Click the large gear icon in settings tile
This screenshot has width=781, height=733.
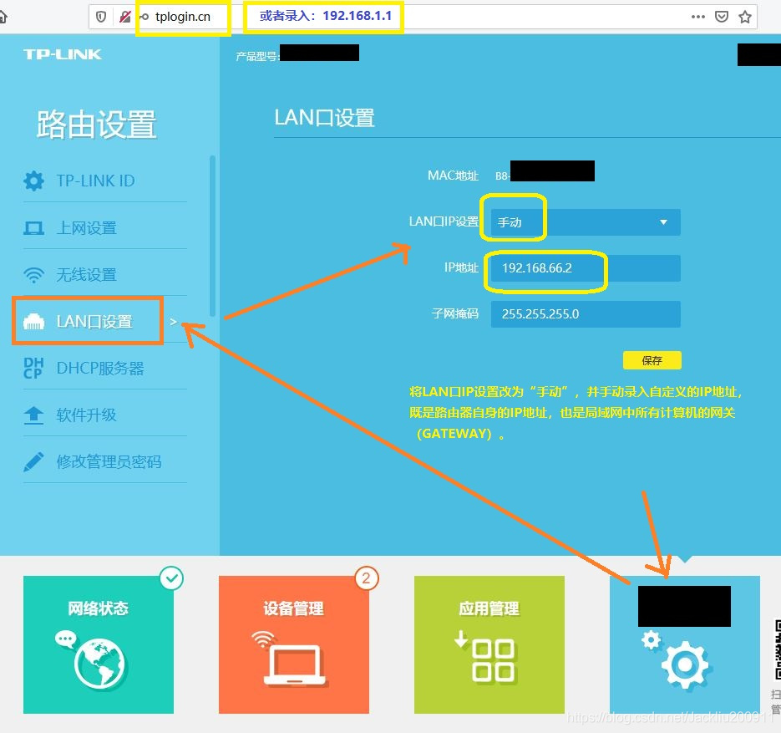click(x=685, y=664)
